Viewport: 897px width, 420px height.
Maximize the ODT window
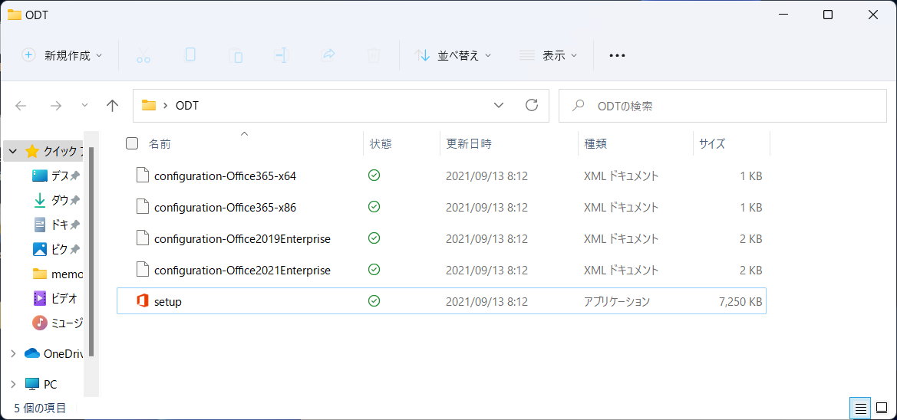tap(828, 15)
